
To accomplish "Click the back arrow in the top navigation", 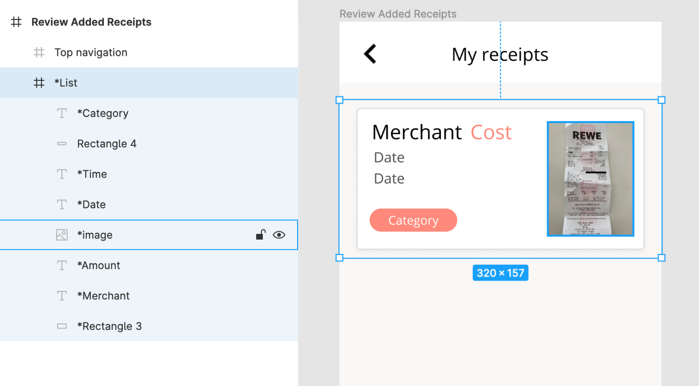I will [370, 54].
